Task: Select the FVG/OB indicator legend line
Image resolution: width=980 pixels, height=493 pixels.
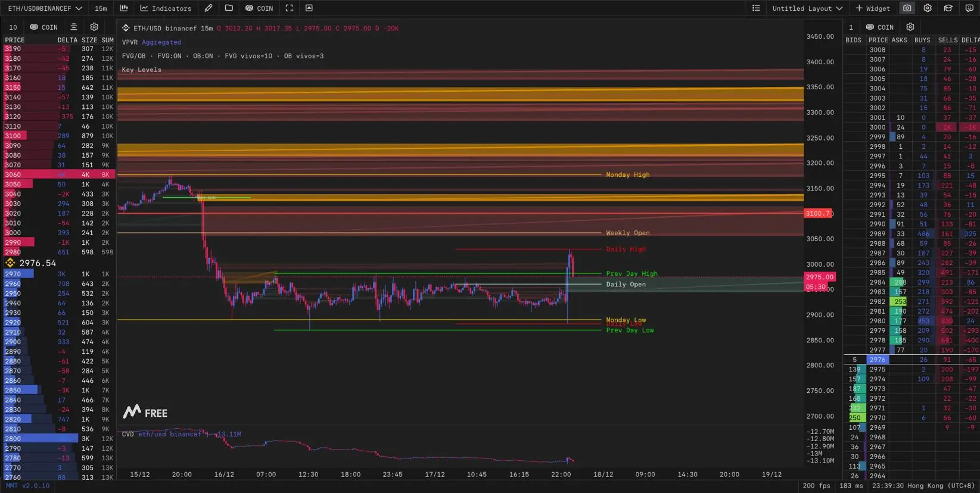Action: [x=223, y=56]
